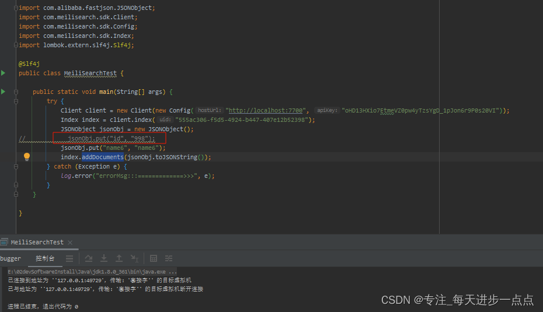543x312 pixels.
Task: Click import com.meilisearch.sdk.Config line
Action: (x=78, y=26)
